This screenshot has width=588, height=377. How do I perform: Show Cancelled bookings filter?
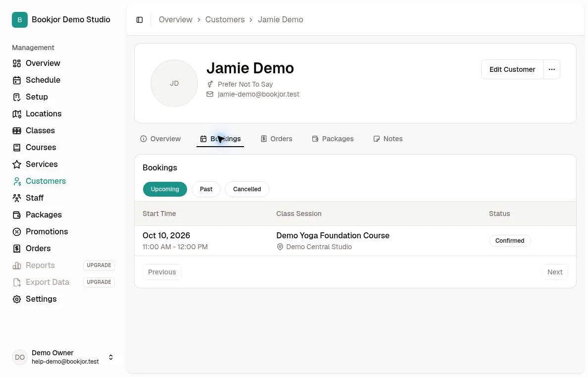247,189
